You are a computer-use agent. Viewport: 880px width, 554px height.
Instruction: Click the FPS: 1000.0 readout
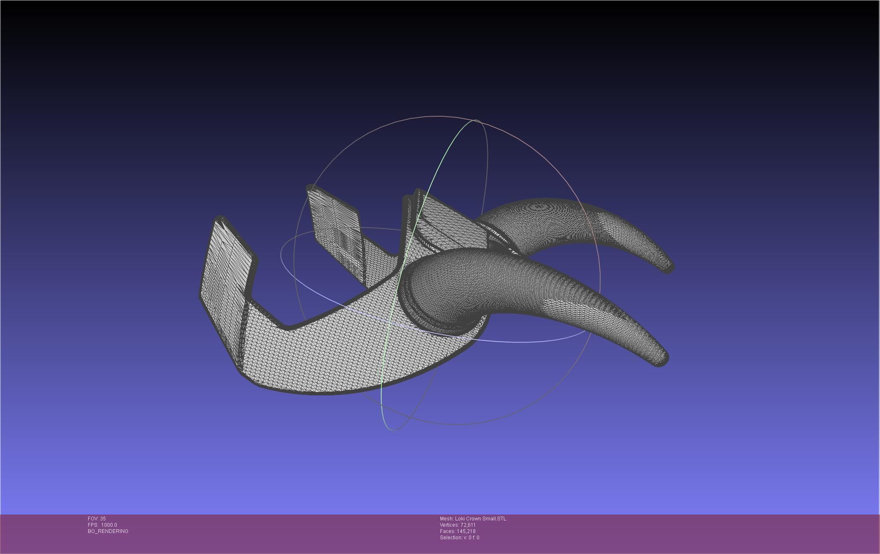[x=102, y=525]
